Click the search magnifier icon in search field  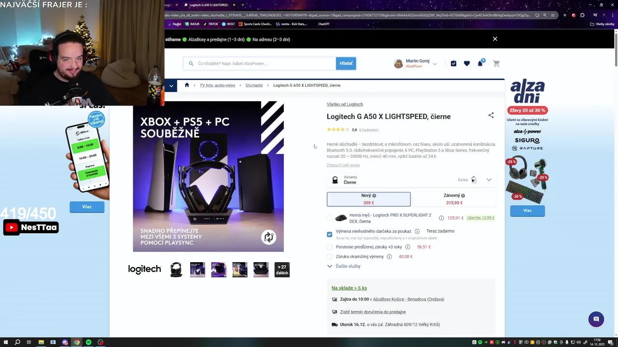click(x=191, y=64)
